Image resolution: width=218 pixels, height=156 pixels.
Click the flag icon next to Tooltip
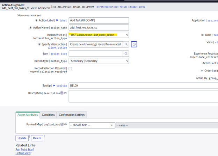[x=54, y=85]
